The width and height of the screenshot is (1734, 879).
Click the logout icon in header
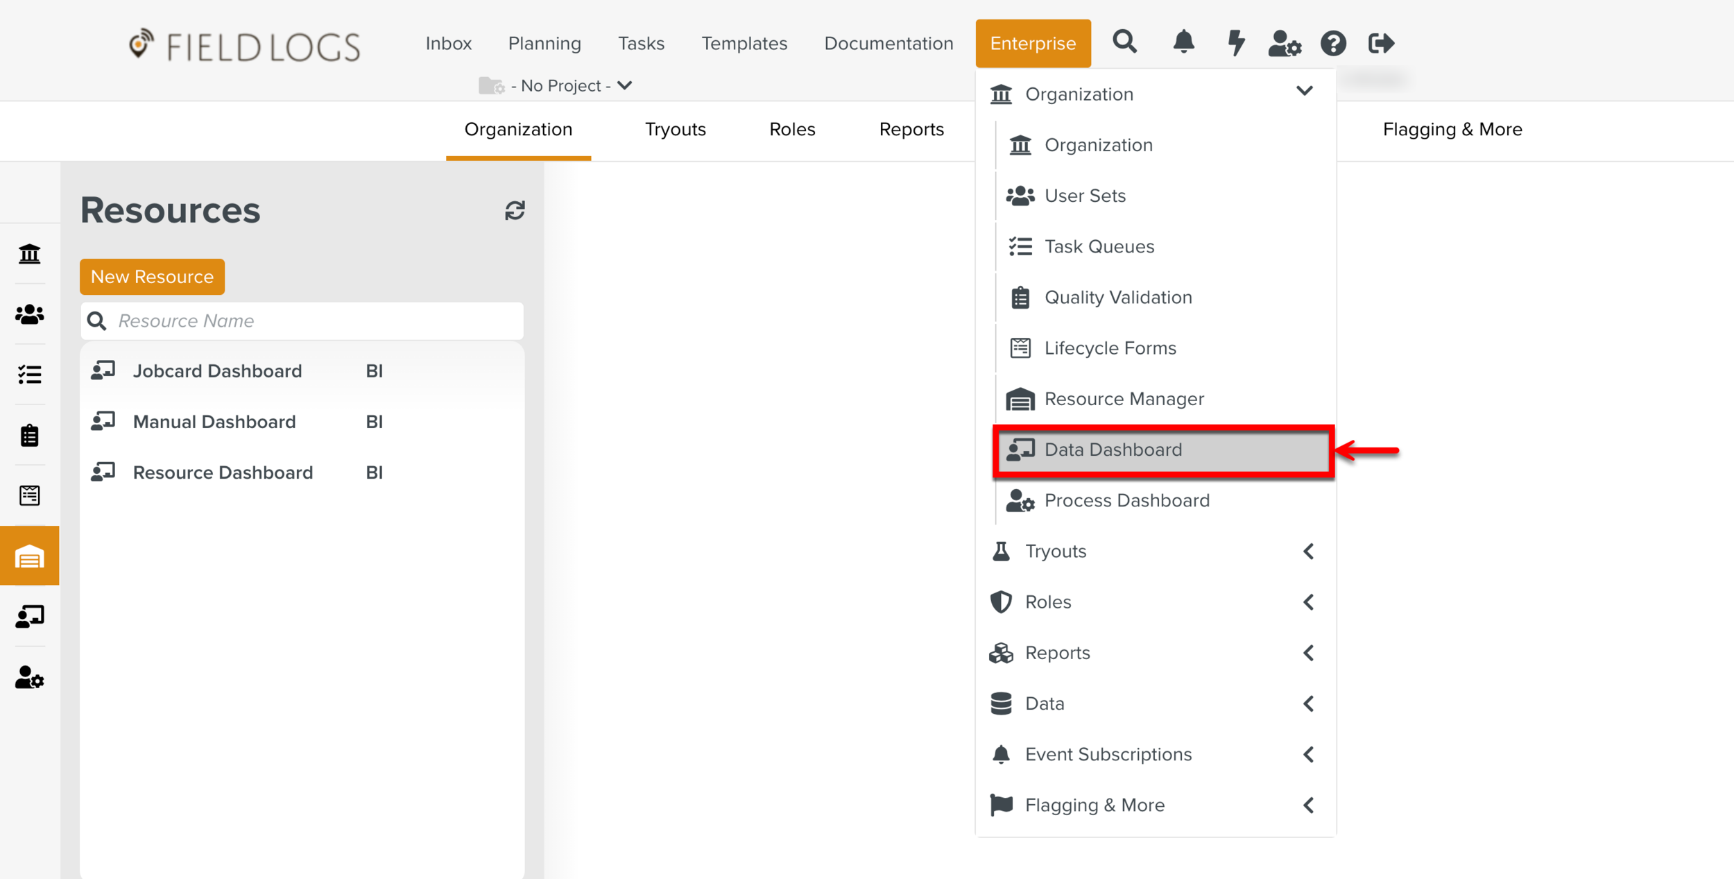(1381, 44)
